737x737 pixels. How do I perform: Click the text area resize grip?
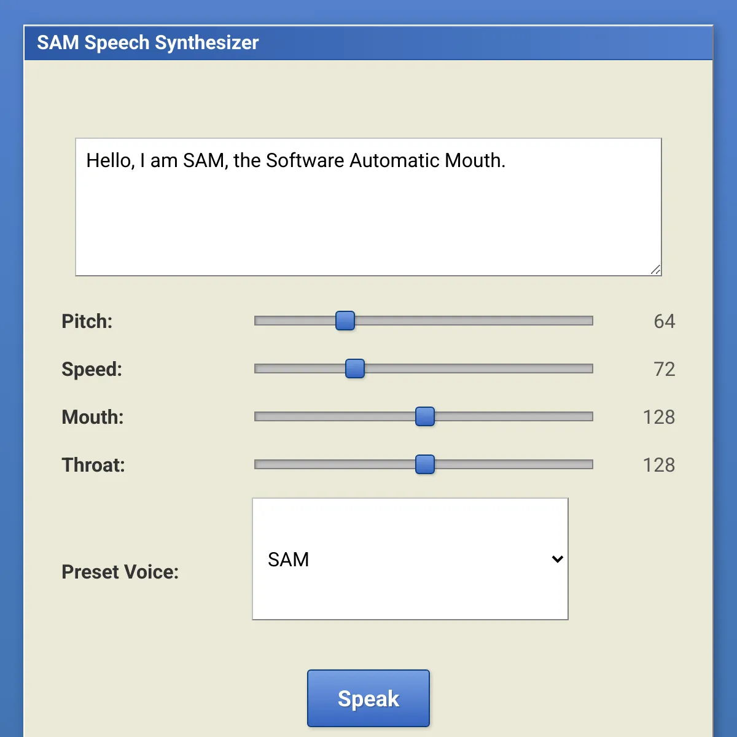pos(655,269)
